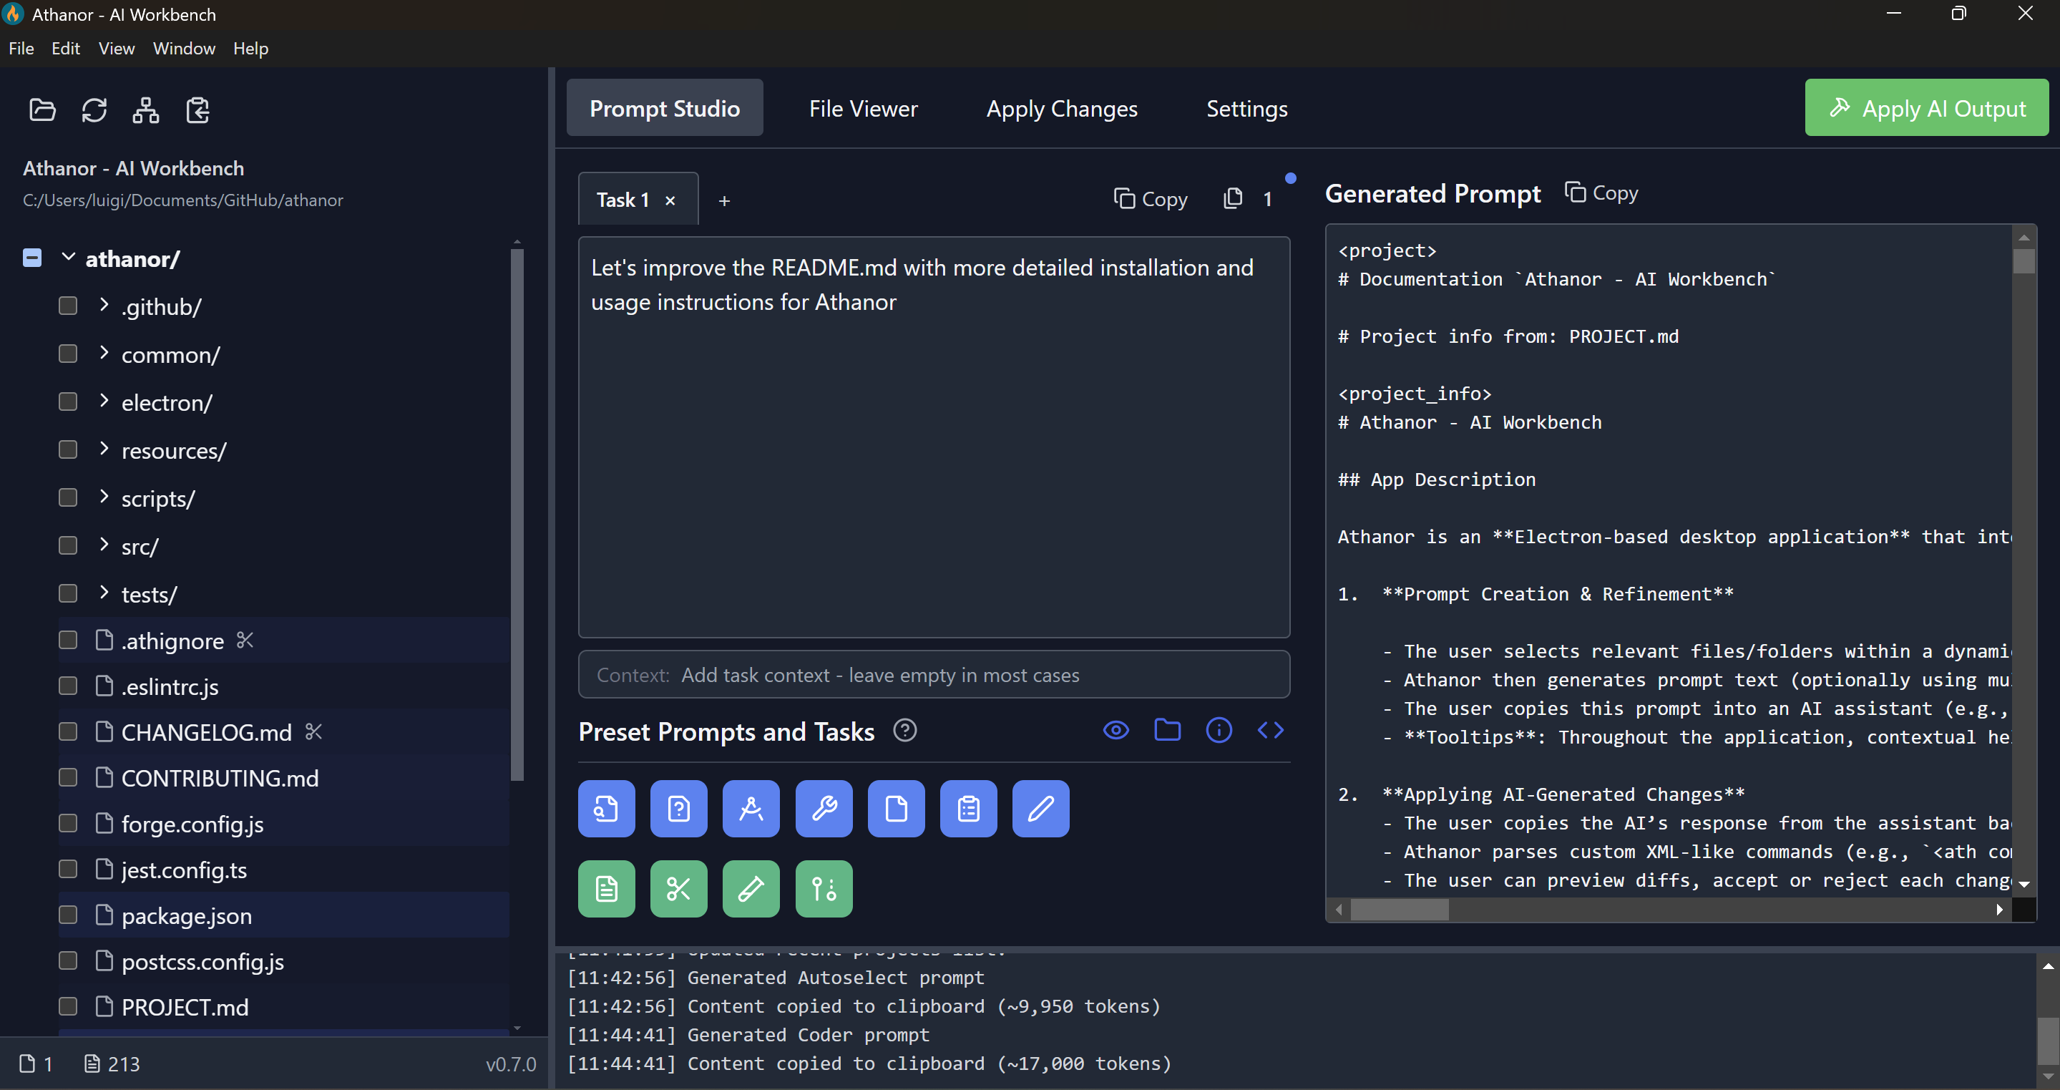Viewport: 2060px width, 1090px height.
Task: Toggle the eye icon near Preset Prompts and Tasks
Action: (1116, 730)
